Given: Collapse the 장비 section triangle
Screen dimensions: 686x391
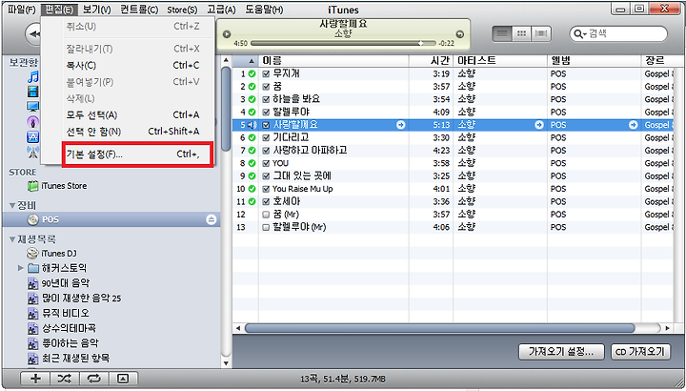Looking at the screenshot, I should (12, 205).
